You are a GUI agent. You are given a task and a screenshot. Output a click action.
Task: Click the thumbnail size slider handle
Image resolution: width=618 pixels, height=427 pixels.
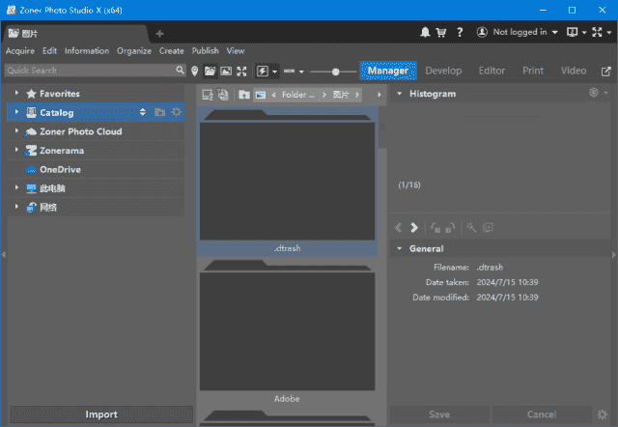pyautogui.click(x=336, y=71)
